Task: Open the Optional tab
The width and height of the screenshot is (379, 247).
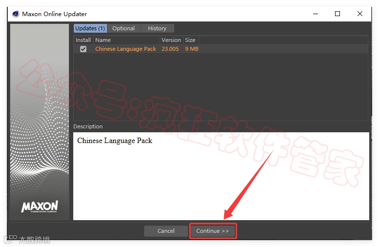Action: click(124, 28)
